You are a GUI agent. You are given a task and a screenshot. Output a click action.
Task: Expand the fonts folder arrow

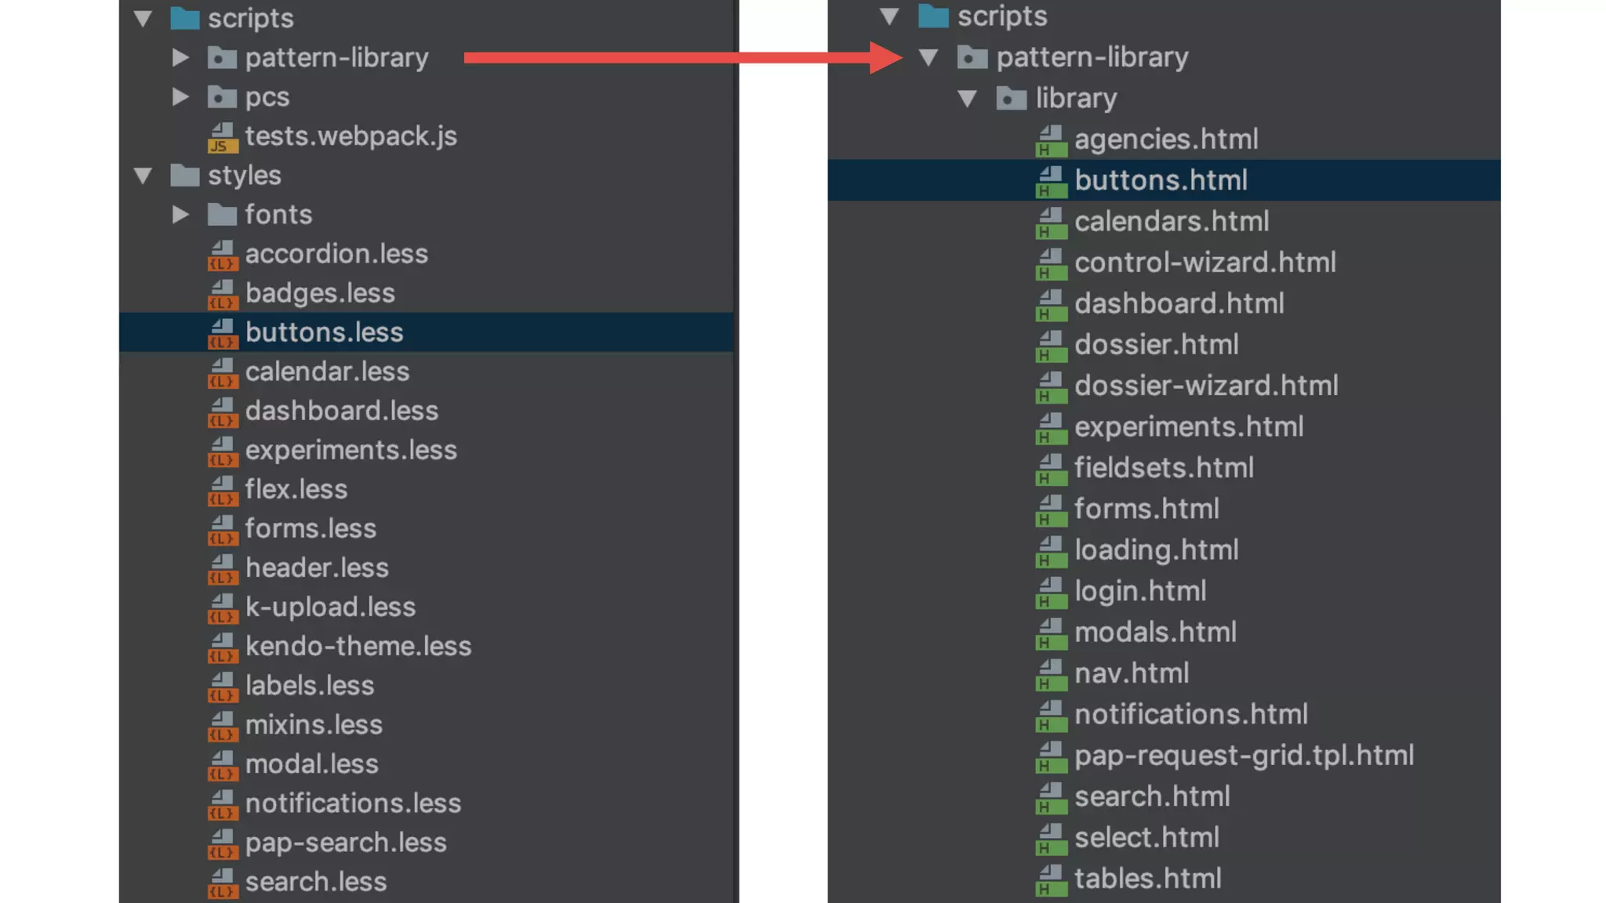pyautogui.click(x=180, y=214)
